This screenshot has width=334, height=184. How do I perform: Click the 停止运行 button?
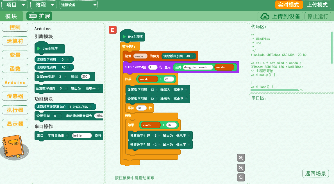tap(318, 16)
